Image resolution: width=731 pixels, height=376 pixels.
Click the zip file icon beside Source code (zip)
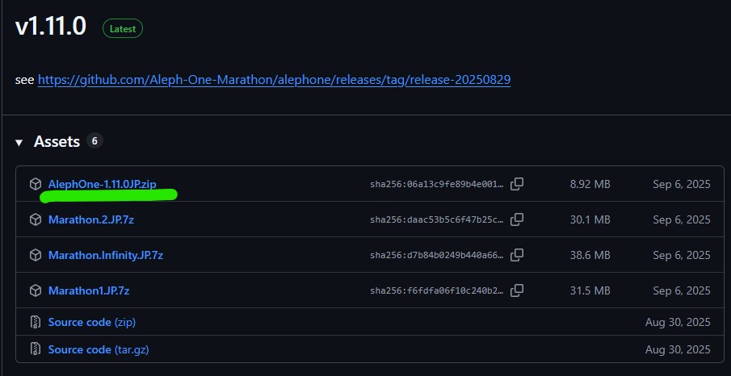36,322
